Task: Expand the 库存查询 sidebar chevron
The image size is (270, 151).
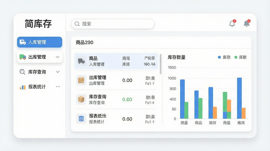Action: click(x=58, y=72)
